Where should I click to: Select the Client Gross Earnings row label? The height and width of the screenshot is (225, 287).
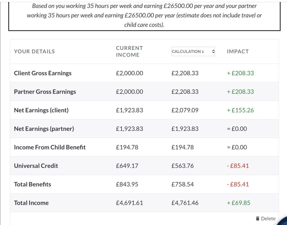[x=43, y=73]
